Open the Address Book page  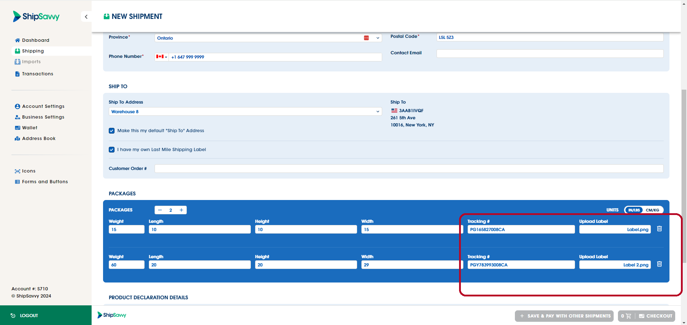point(39,139)
